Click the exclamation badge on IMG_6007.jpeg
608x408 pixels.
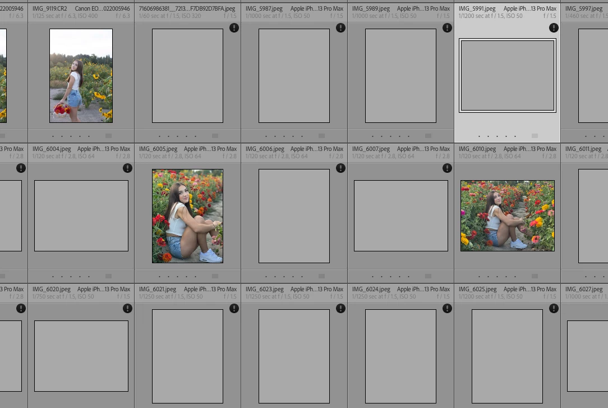448,168
